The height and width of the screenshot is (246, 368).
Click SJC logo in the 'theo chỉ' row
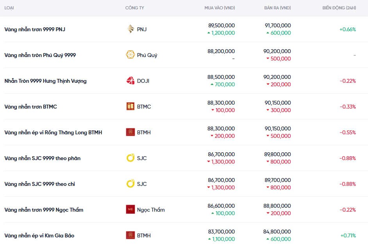pyautogui.click(x=130, y=184)
